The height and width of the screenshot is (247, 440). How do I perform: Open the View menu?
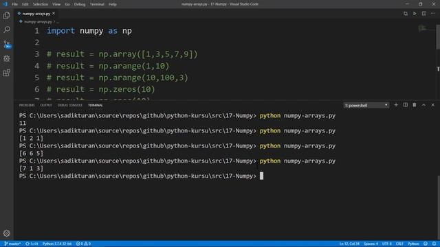tap(56, 4)
